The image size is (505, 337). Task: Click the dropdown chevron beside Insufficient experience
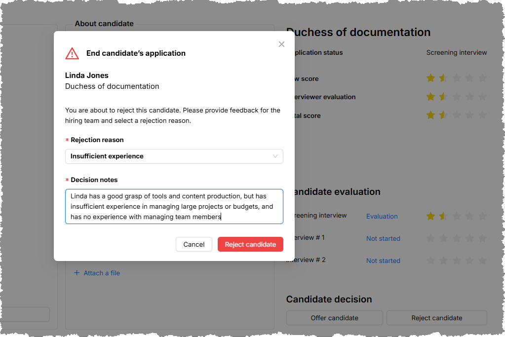pyautogui.click(x=275, y=156)
